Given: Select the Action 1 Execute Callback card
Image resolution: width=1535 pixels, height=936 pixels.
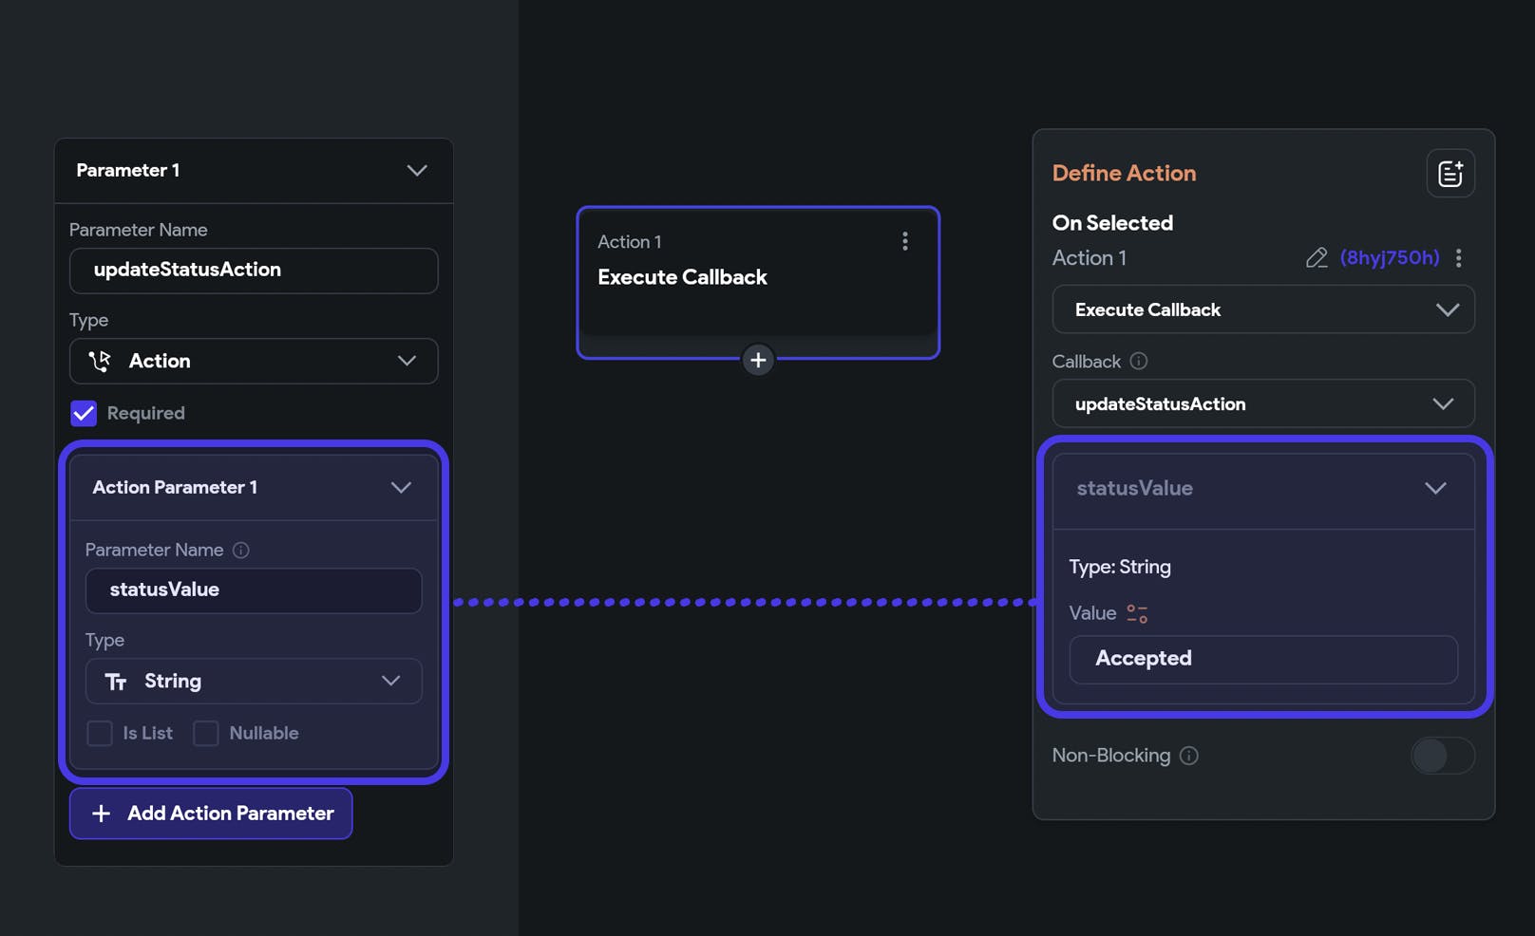Looking at the screenshot, I should [758, 281].
